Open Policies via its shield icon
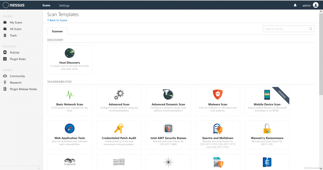 (5, 52)
